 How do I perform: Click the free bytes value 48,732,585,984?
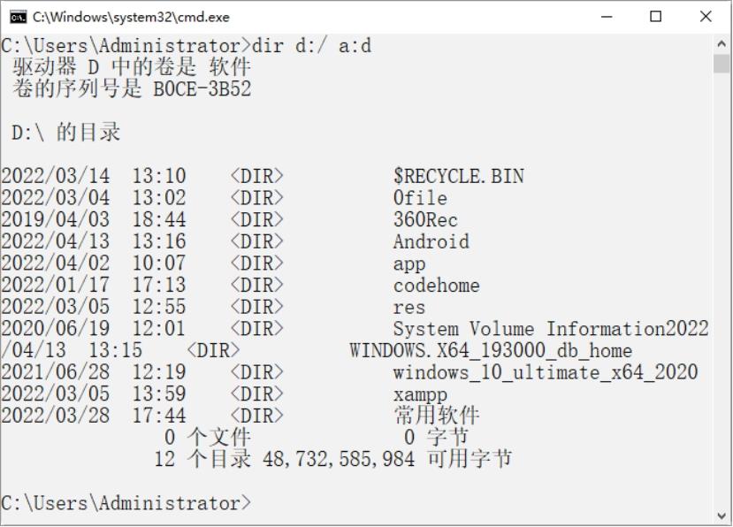point(339,459)
